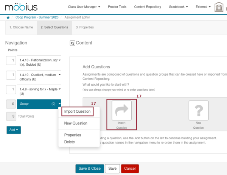Viewport: 227px width, 175px height.
Task: Click the red Cancel button
Action: (x=130, y=169)
